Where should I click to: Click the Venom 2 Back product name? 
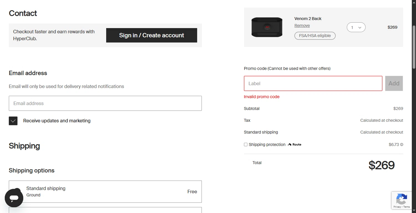308,19
